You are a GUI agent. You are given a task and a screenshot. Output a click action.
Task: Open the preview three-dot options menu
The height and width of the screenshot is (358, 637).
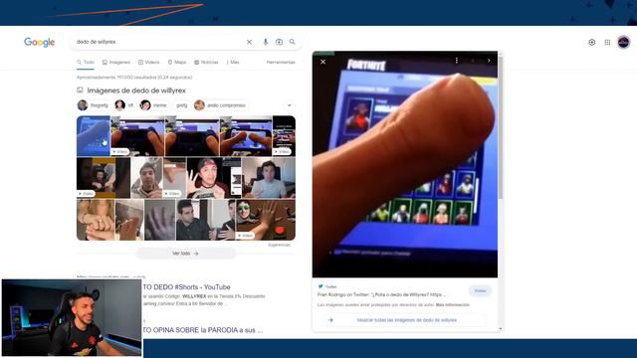point(457,61)
